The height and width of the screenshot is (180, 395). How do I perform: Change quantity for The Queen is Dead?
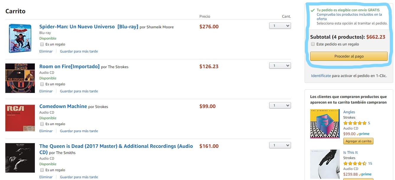(280, 145)
